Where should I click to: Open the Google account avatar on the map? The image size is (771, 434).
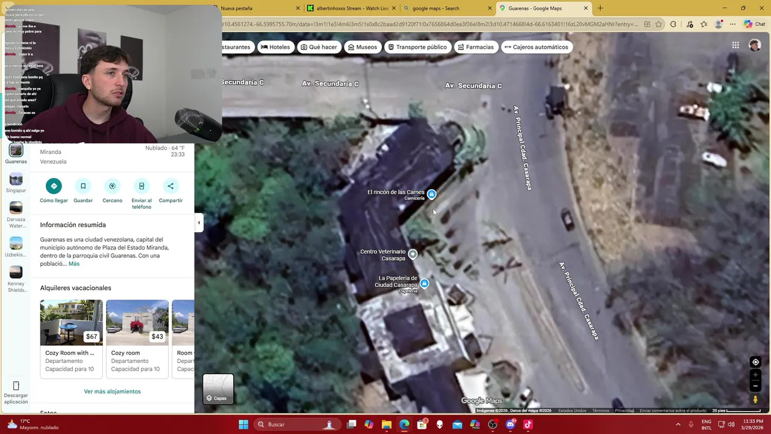(755, 46)
